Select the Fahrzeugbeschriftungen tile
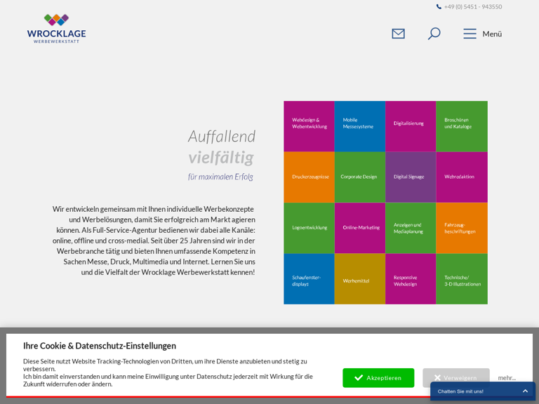Screen dimensions: 539x404 pos(461,228)
